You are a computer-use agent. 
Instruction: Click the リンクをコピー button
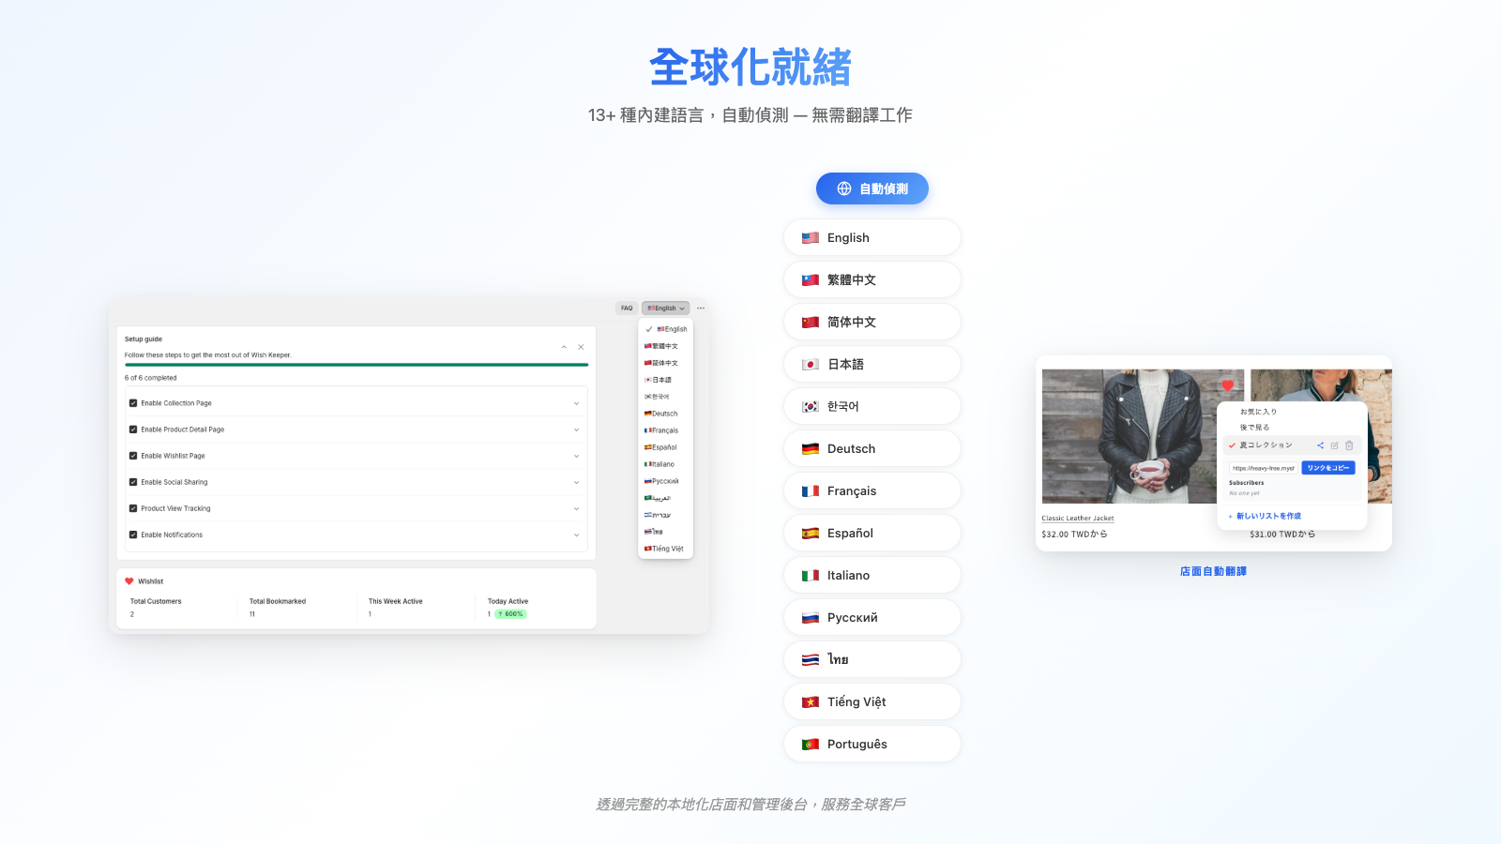point(1328,468)
